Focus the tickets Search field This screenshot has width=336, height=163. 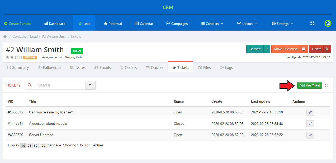[x=60, y=85]
